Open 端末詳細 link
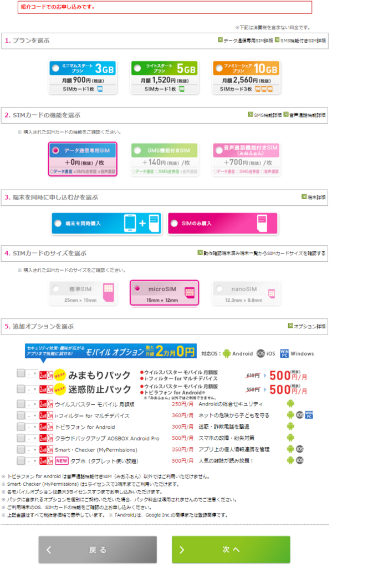This screenshot has height=568, width=378. (x=314, y=197)
